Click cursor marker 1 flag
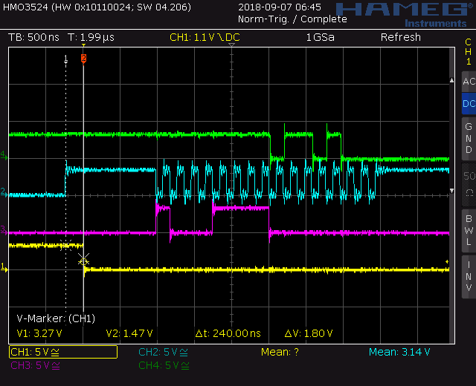476x386 pixels. pos(66,59)
